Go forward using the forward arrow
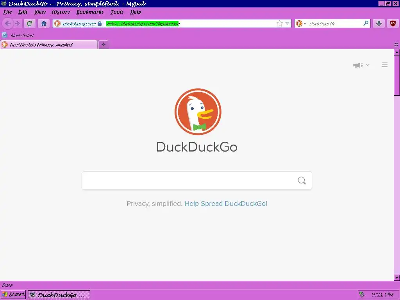The height and width of the screenshot is (300, 400). (x=17, y=23)
